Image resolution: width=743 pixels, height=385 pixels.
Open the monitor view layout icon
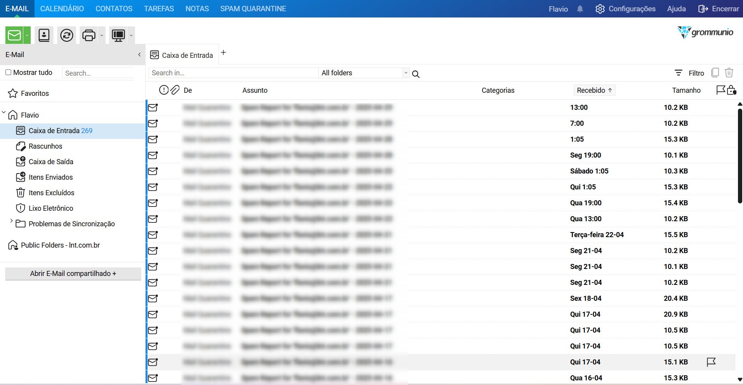(x=118, y=35)
